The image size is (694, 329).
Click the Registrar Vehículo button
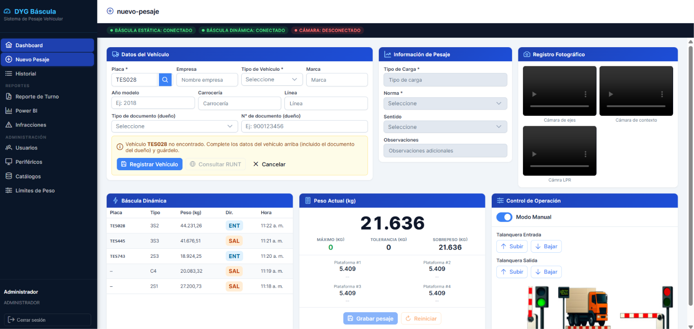tap(150, 164)
